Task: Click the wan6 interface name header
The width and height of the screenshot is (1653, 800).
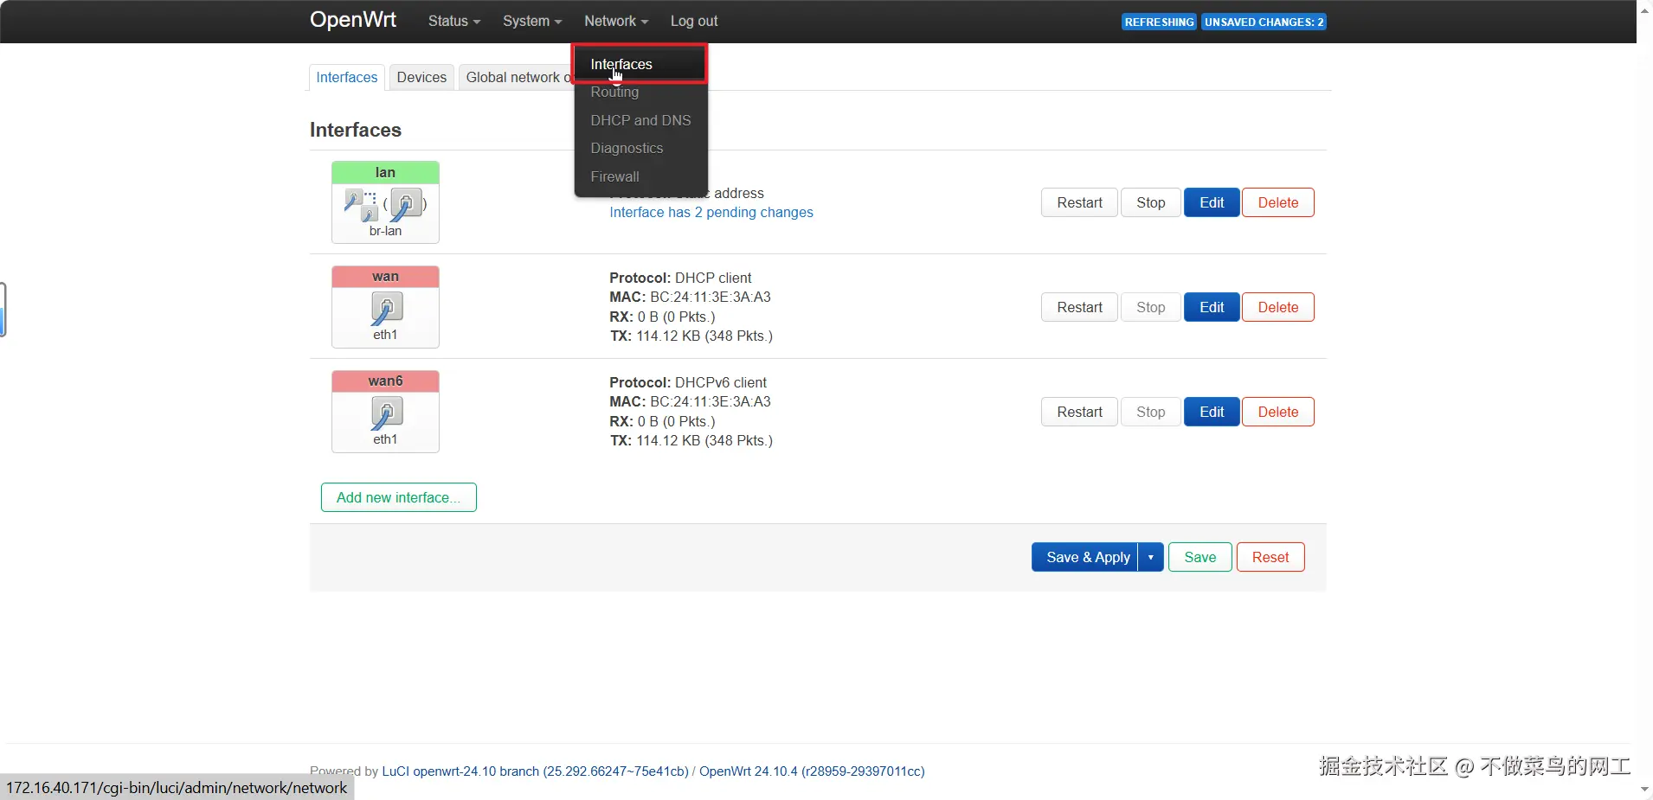Action: point(385,381)
